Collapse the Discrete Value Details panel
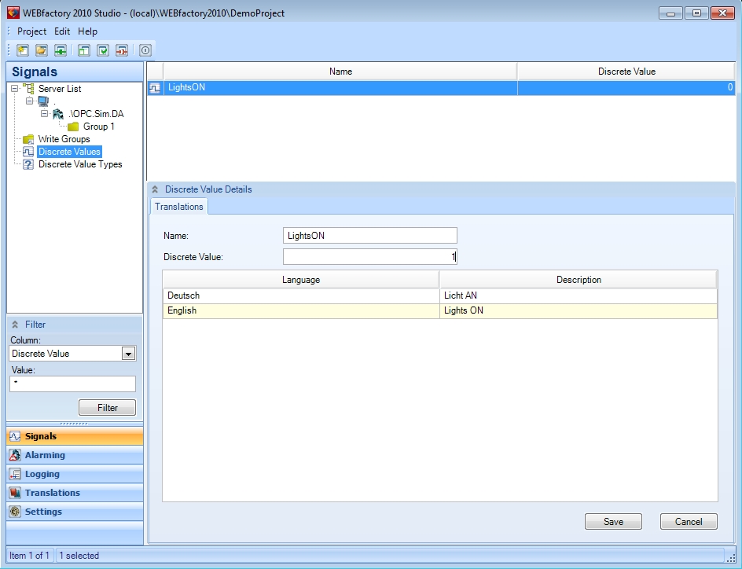The width and height of the screenshot is (742, 569). [x=156, y=189]
